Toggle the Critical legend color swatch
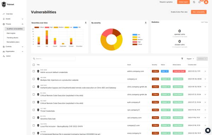Viewport: 212px width, 135px height. (37, 27)
